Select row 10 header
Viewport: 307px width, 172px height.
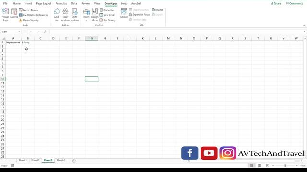pos(3,79)
